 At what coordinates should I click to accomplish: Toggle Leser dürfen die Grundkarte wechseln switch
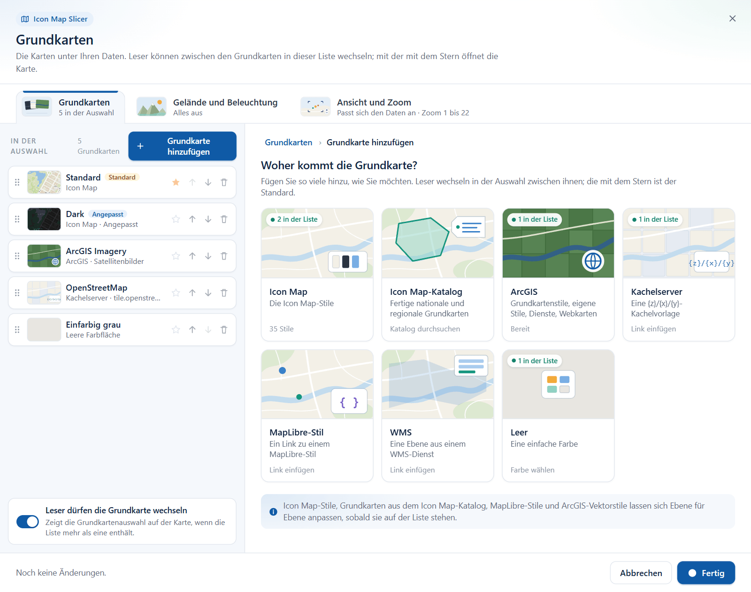click(x=28, y=521)
